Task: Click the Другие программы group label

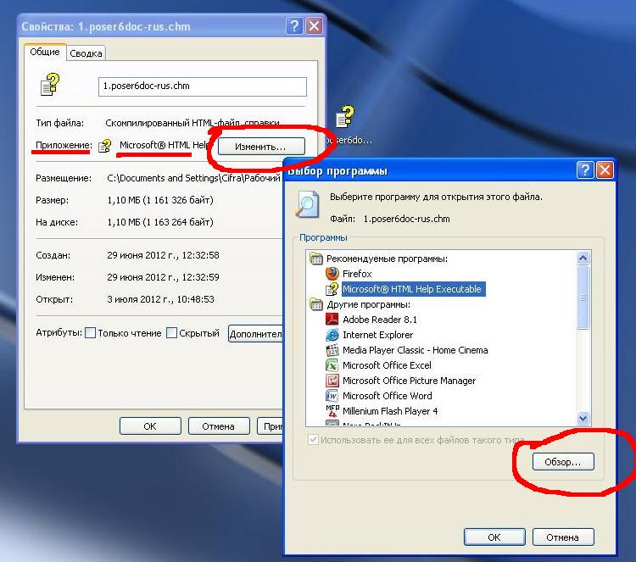Action: pyautogui.click(x=368, y=304)
